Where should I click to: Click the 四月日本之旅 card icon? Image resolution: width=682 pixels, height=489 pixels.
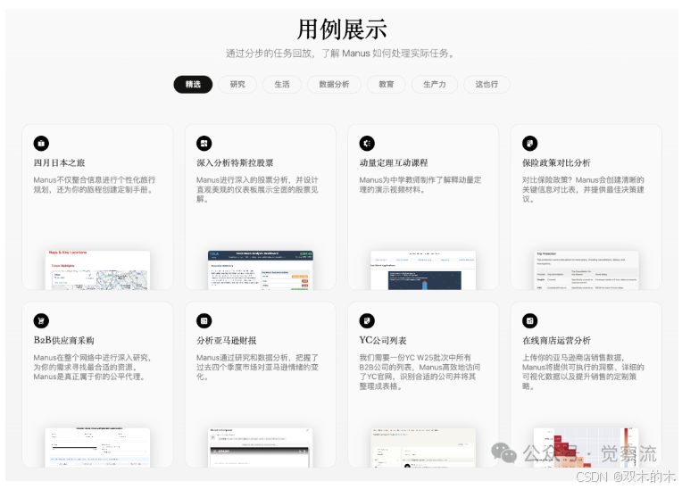click(x=41, y=143)
